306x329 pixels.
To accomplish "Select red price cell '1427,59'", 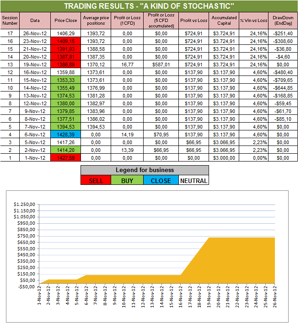I will coord(66,157).
